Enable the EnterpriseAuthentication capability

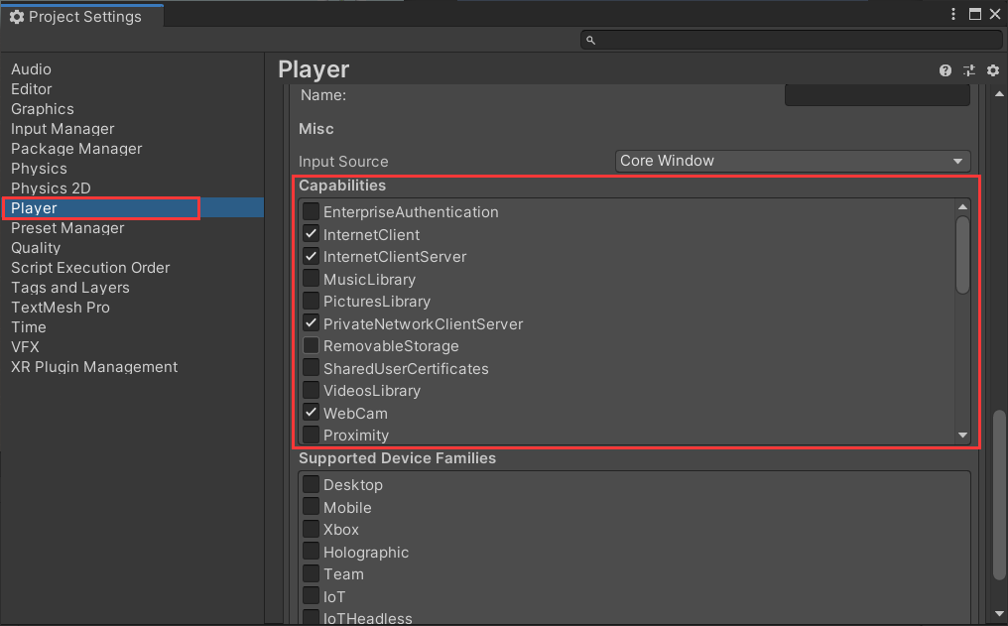coord(312,212)
